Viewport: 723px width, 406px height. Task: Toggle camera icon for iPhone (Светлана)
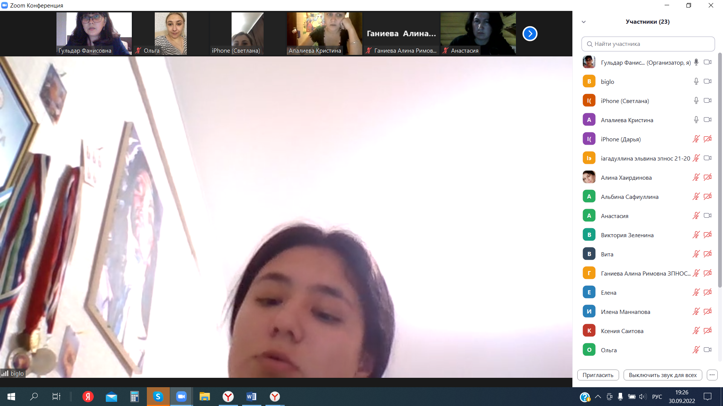click(708, 101)
